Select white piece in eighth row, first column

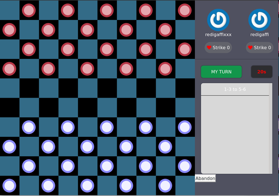click(9, 147)
